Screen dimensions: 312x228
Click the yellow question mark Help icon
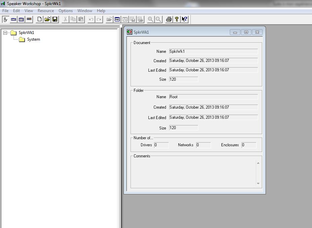pyautogui.click(x=176, y=19)
